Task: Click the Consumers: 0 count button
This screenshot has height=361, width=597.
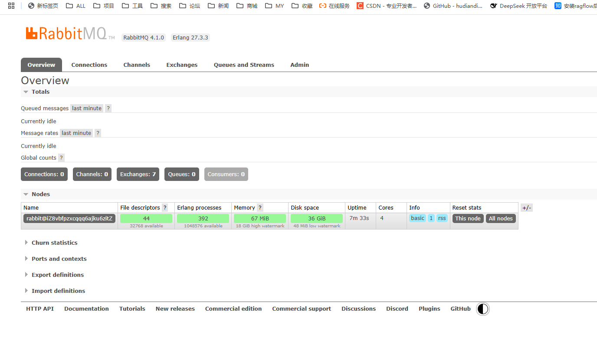Action: (x=226, y=174)
